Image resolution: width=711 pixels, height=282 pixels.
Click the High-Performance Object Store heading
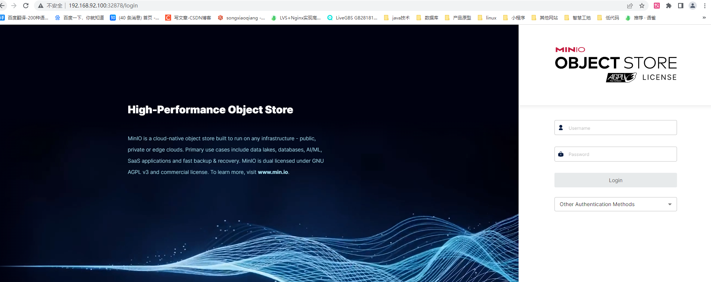[x=210, y=110]
